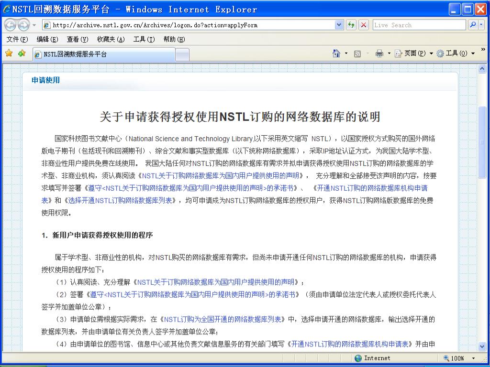490x367 pixels.
Task: Open the 机构申请表 link in step (4)
Action: (x=350, y=344)
